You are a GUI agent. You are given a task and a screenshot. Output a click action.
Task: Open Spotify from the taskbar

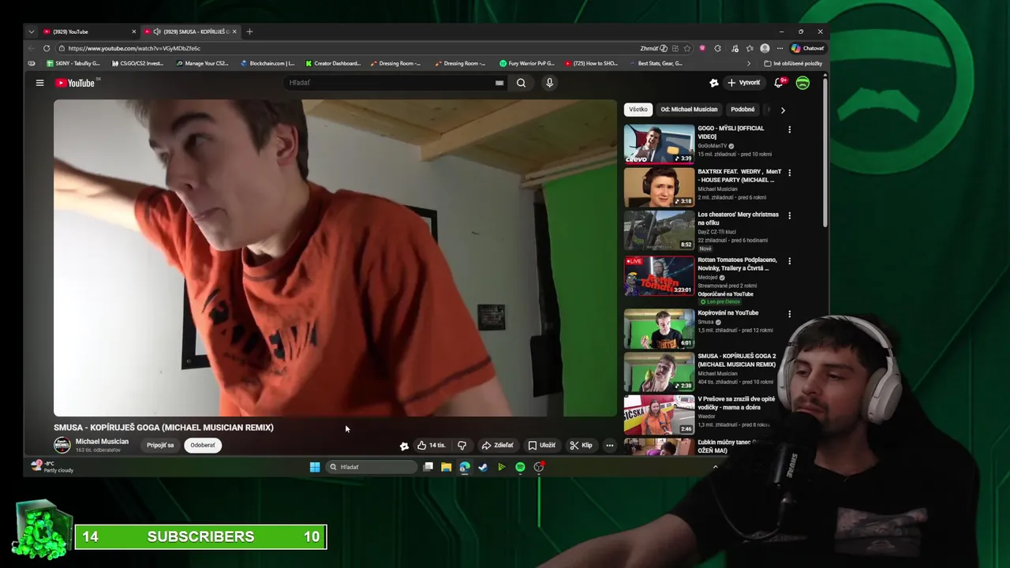[520, 467]
